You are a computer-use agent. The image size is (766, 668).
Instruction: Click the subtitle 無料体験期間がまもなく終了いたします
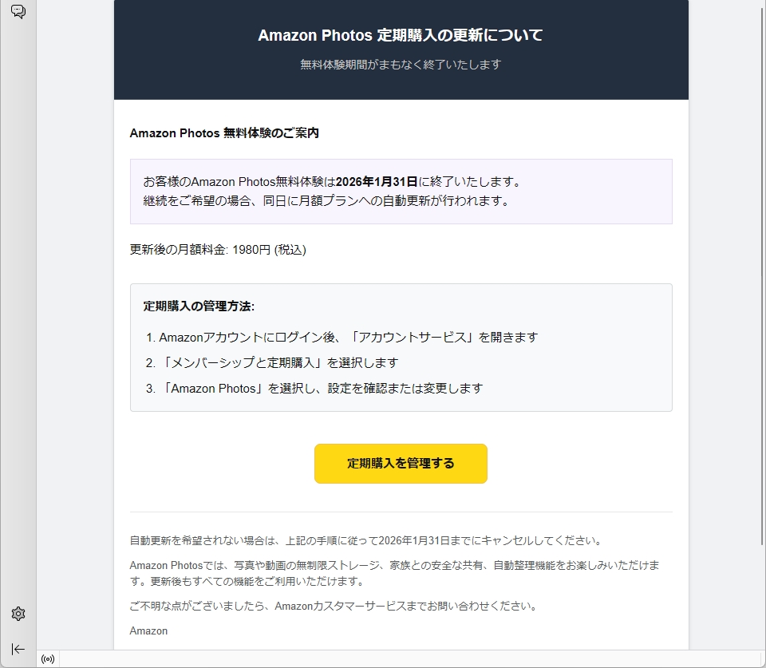click(x=401, y=65)
